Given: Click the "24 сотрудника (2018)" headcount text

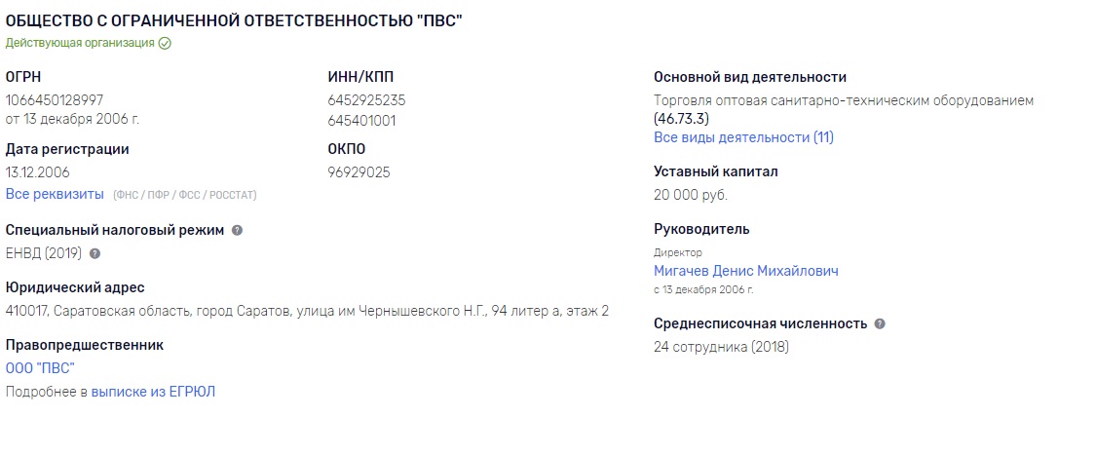Looking at the screenshot, I should [x=721, y=346].
